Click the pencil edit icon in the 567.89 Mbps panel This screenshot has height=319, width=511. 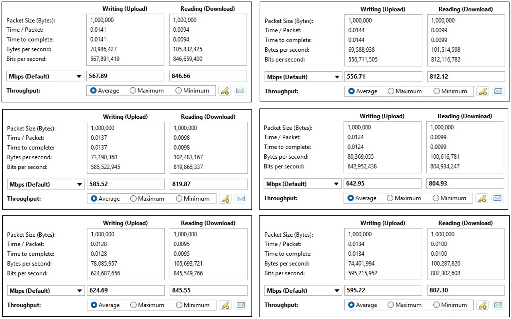coord(225,91)
